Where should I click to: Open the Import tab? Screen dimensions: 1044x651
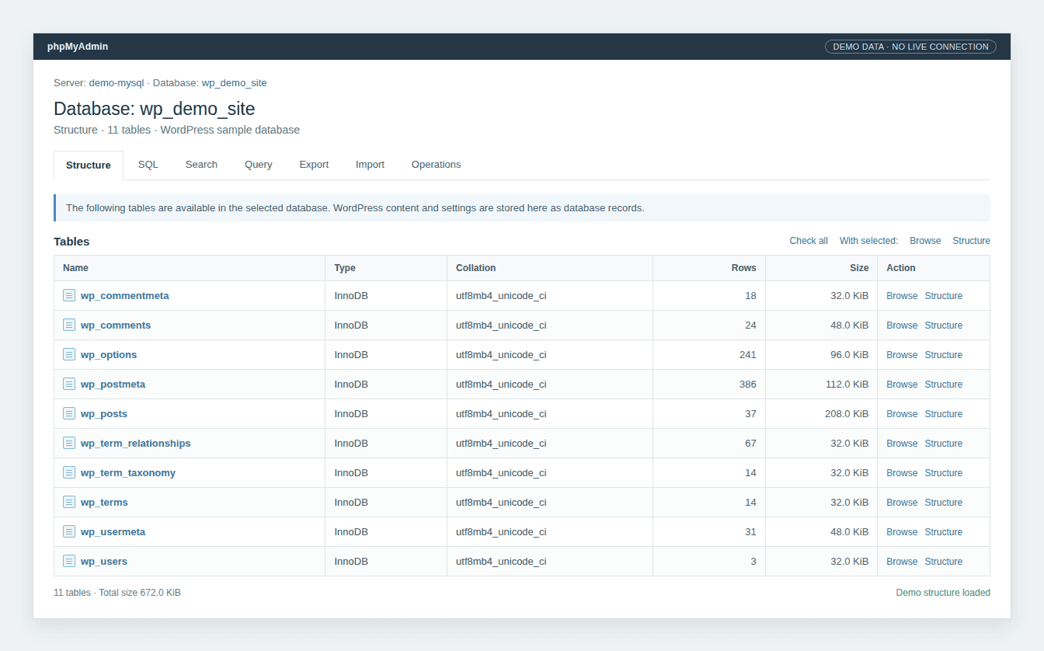[x=370, y=165]
